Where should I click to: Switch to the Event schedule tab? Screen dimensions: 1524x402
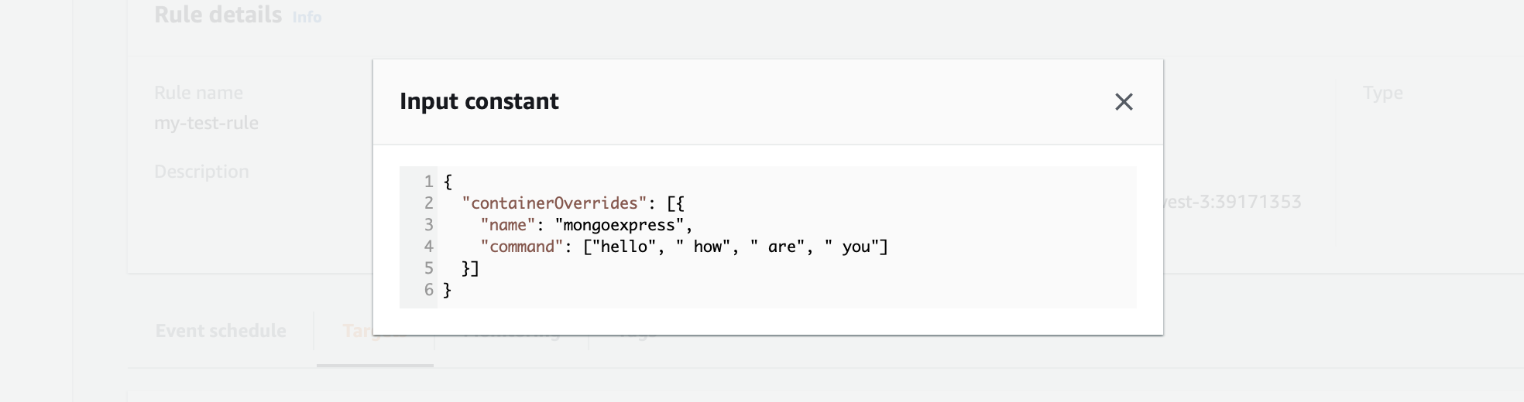point(221,331)
